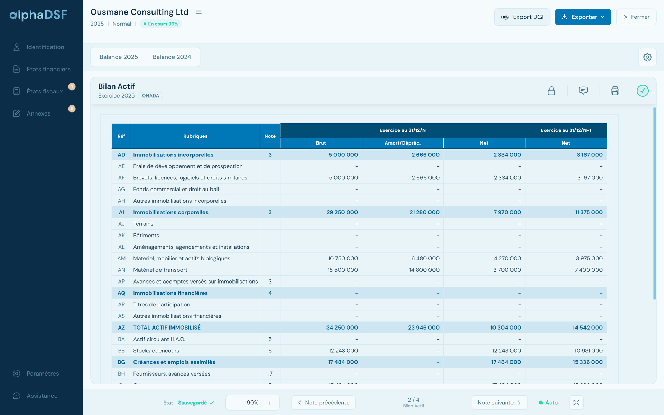Go to Note suivante
This screenshot has width=664, height=415.
(499, 403)
